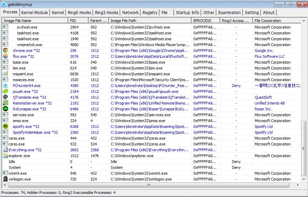Screen dimensions: 308x197
Task: Click the winlogon.exe icon
Action: [5, 179]
